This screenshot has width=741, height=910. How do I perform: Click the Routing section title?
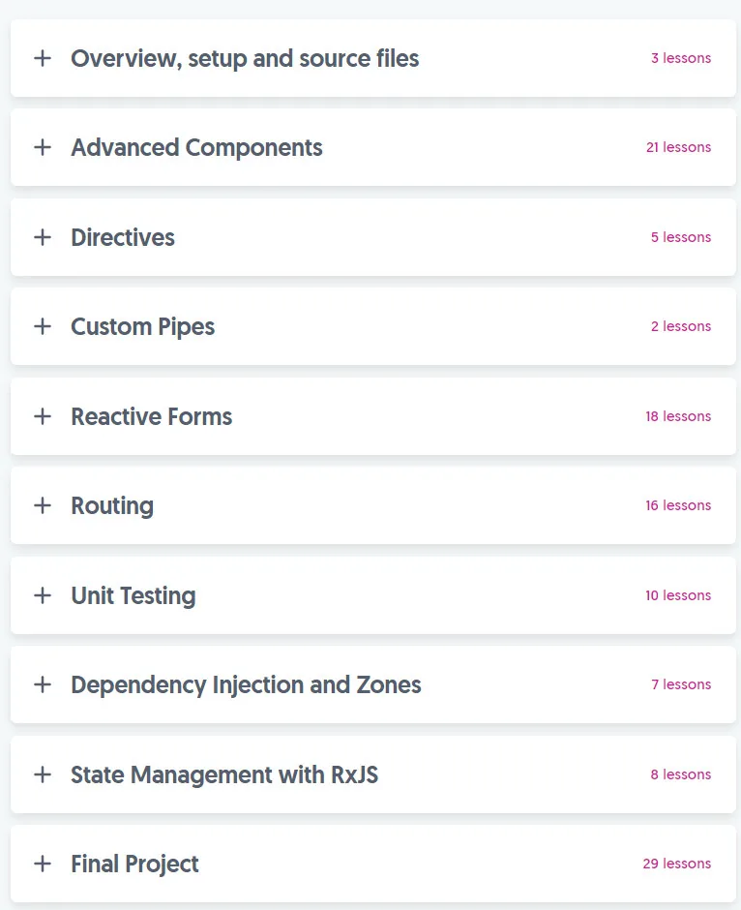[112, 506]
